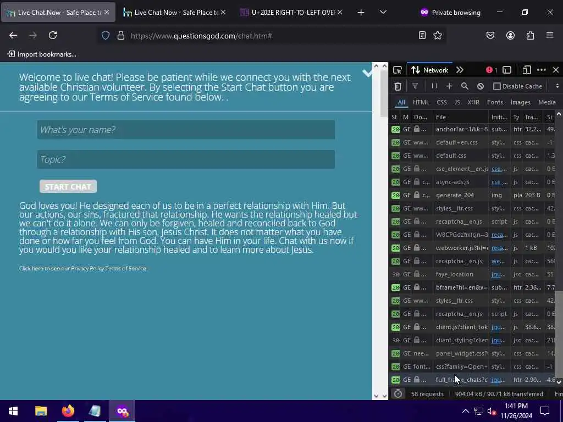Show hidden system tray icons

pos(465,411)
